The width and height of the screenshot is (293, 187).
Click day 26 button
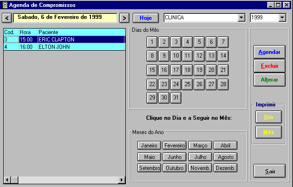click(x=199, y=84)
